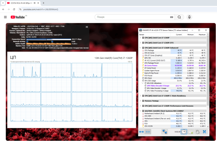
Task: Collapse the Intel Core i7-1360P: Enhanced group
Action: click(140, 48)
